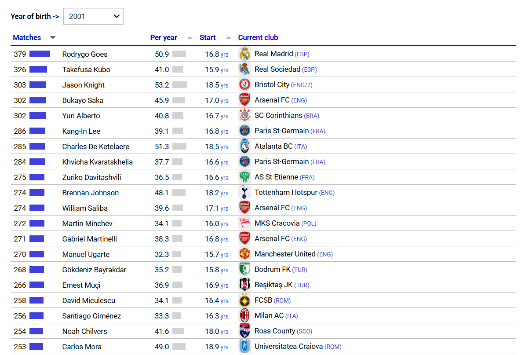Open player Rodrygo Goes
The height and width of the screenshot is (355, 525).
click(x=85, y=54)
